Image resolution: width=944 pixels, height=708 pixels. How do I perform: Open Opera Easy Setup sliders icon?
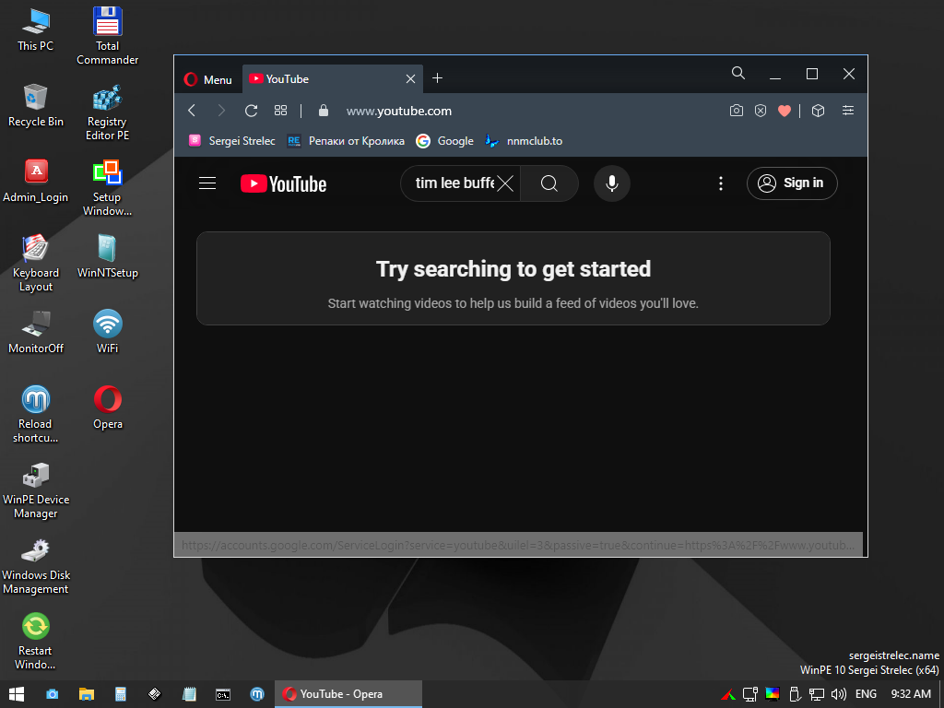(x=848, y=111)
